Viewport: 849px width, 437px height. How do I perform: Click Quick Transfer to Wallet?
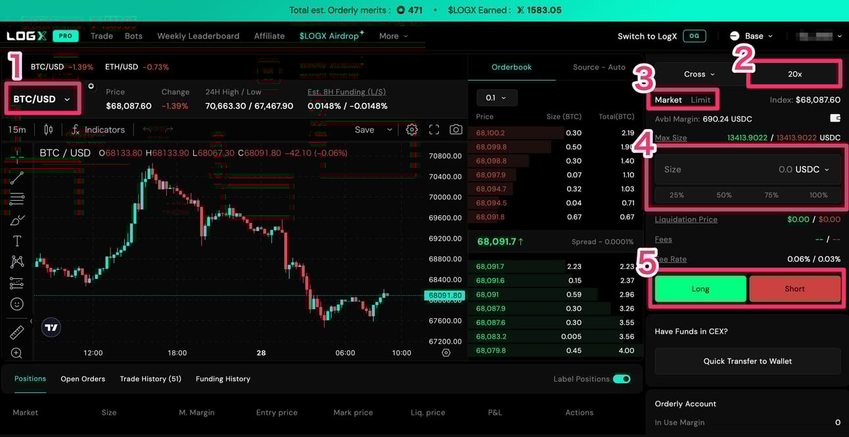pyautogui.click(x=748, y=361)
